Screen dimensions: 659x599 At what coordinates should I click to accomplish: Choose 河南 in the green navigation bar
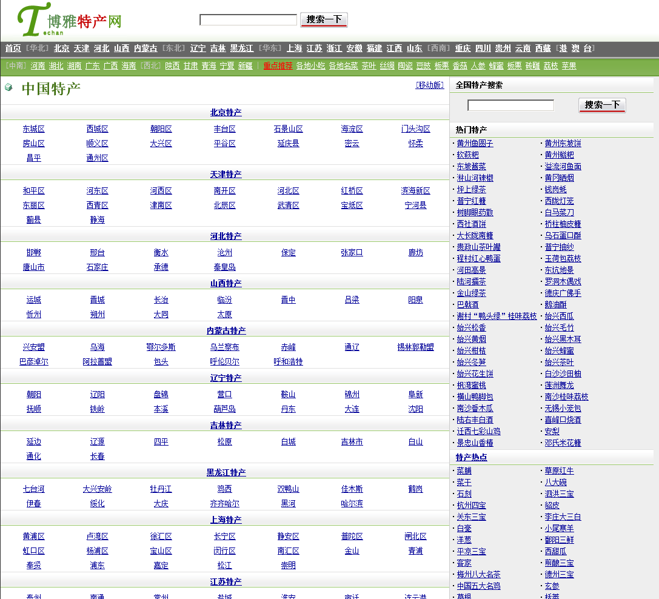pos(38,66)
